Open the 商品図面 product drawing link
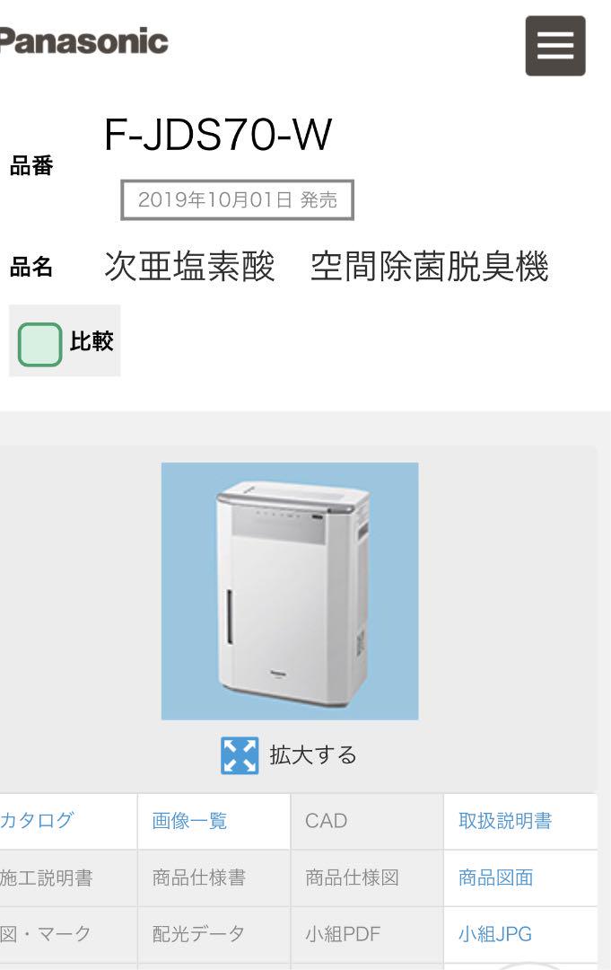The height and width of the screenshot is (970, 611). 495,877
